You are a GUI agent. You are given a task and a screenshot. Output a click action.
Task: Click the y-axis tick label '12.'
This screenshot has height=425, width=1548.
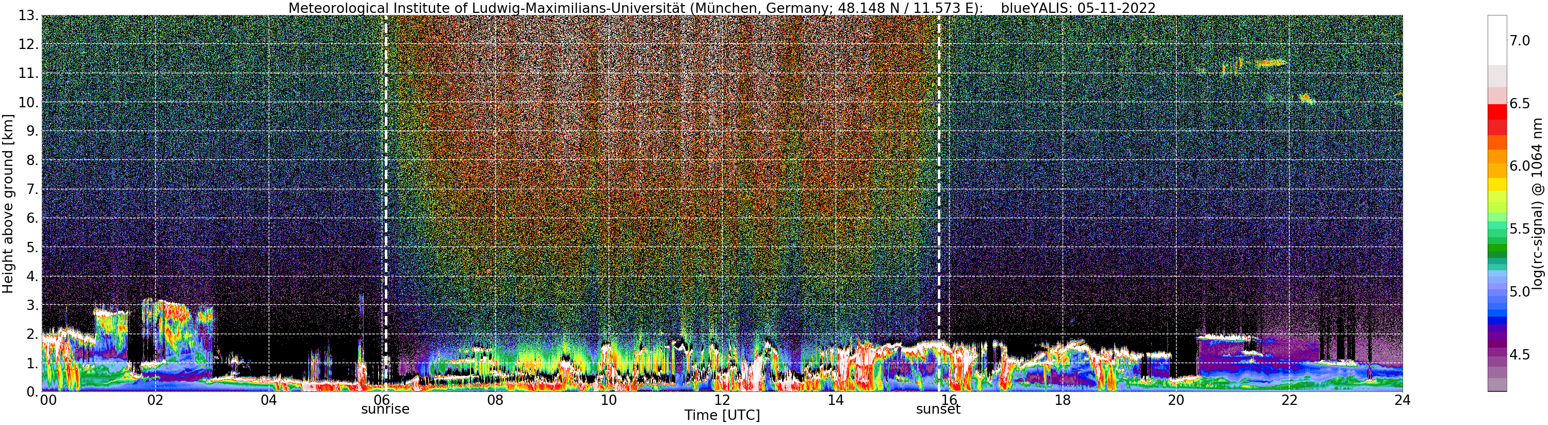[28, 44]
